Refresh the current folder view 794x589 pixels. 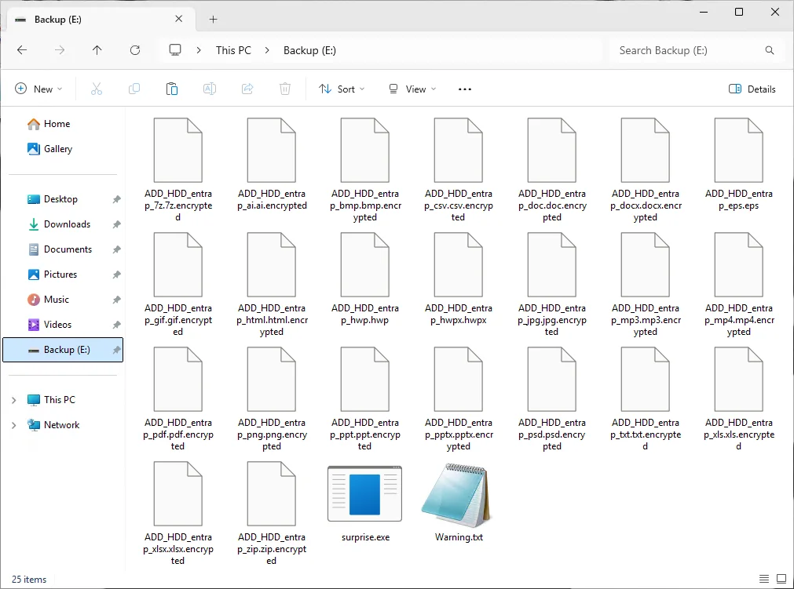pyautogui.click(x=135, y=50)
